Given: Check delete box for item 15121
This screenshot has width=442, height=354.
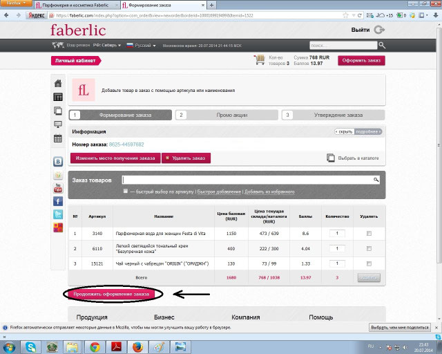Looking at the screenshot, I should [x=369, y=263].
